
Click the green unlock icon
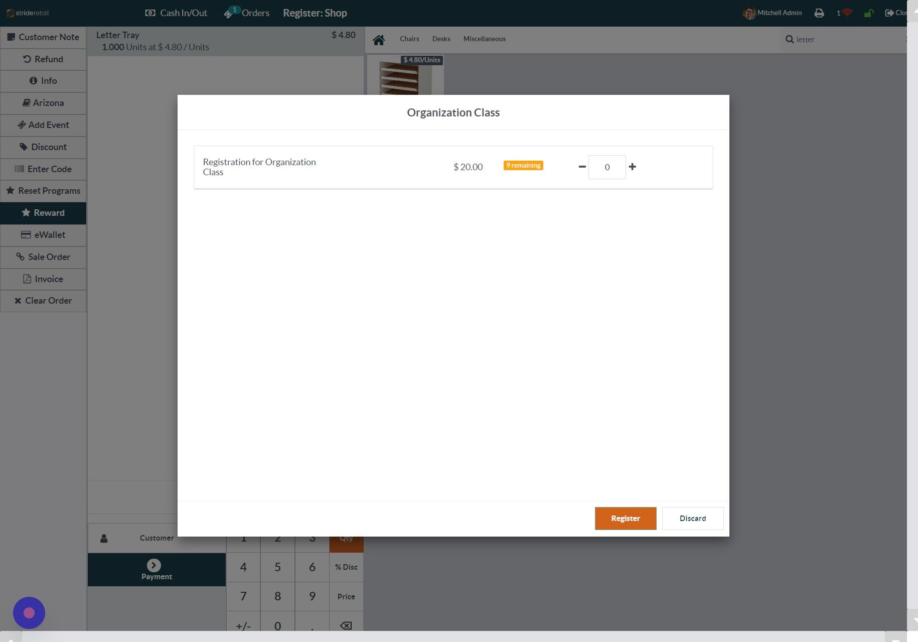pos(869,13)
